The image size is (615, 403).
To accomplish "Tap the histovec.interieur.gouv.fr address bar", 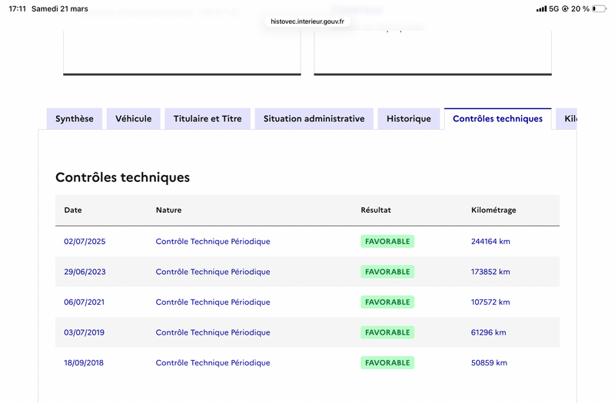I will click(307, 21).
